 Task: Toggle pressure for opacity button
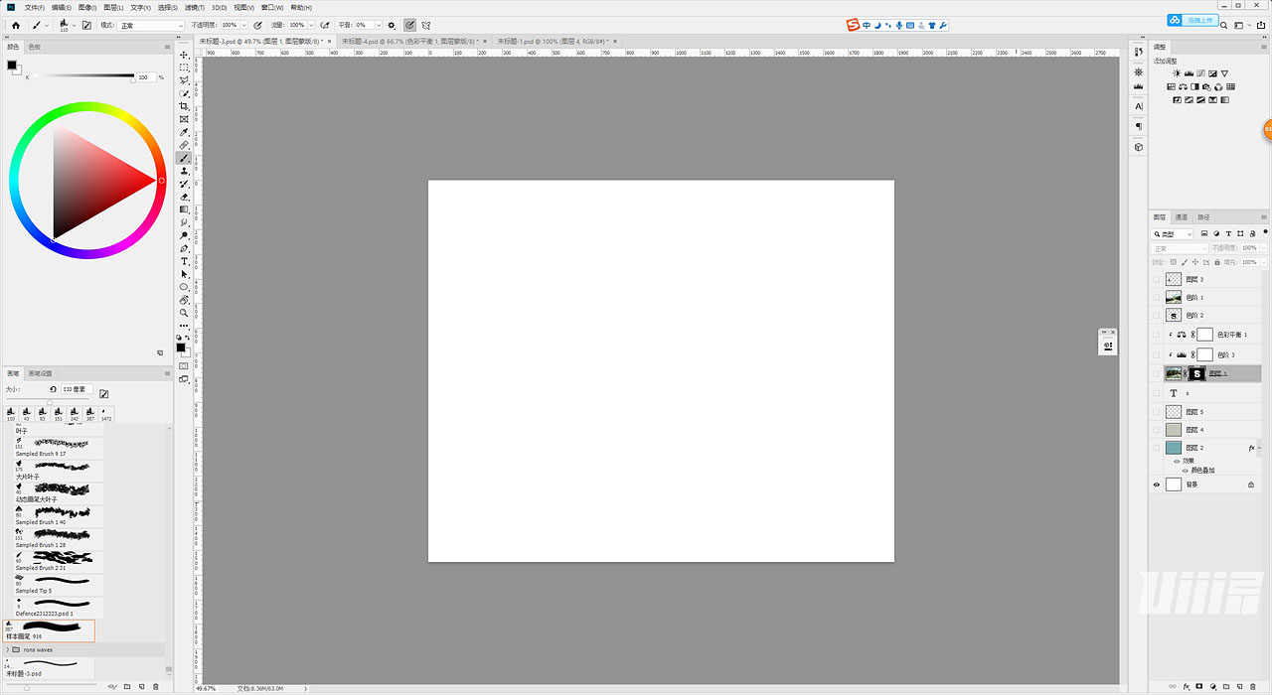(258, 25)
